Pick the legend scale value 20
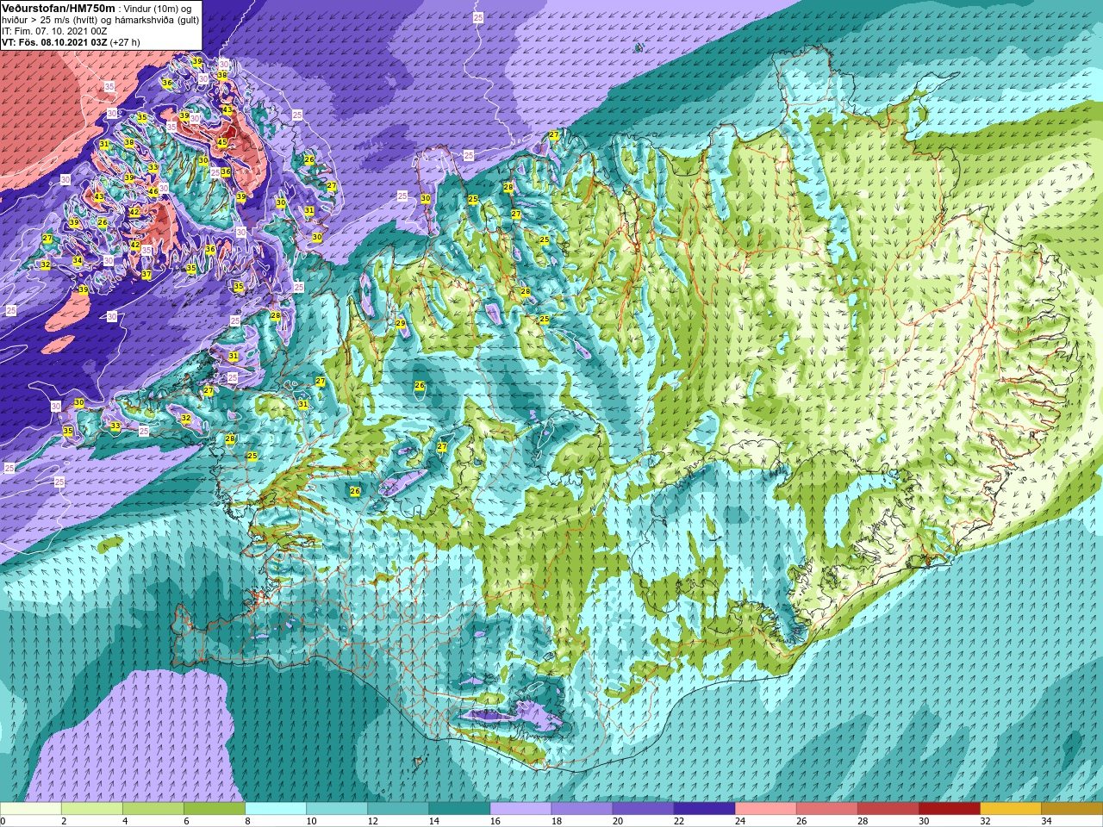Screen dimensions: 1103x827 [x=617, y=821]
